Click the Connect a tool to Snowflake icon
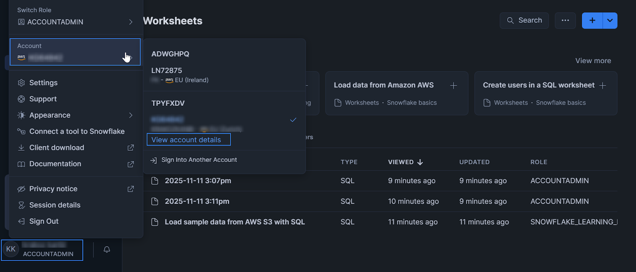The height and width of the screenshot is (272, 636). click(x=21, y=131)
